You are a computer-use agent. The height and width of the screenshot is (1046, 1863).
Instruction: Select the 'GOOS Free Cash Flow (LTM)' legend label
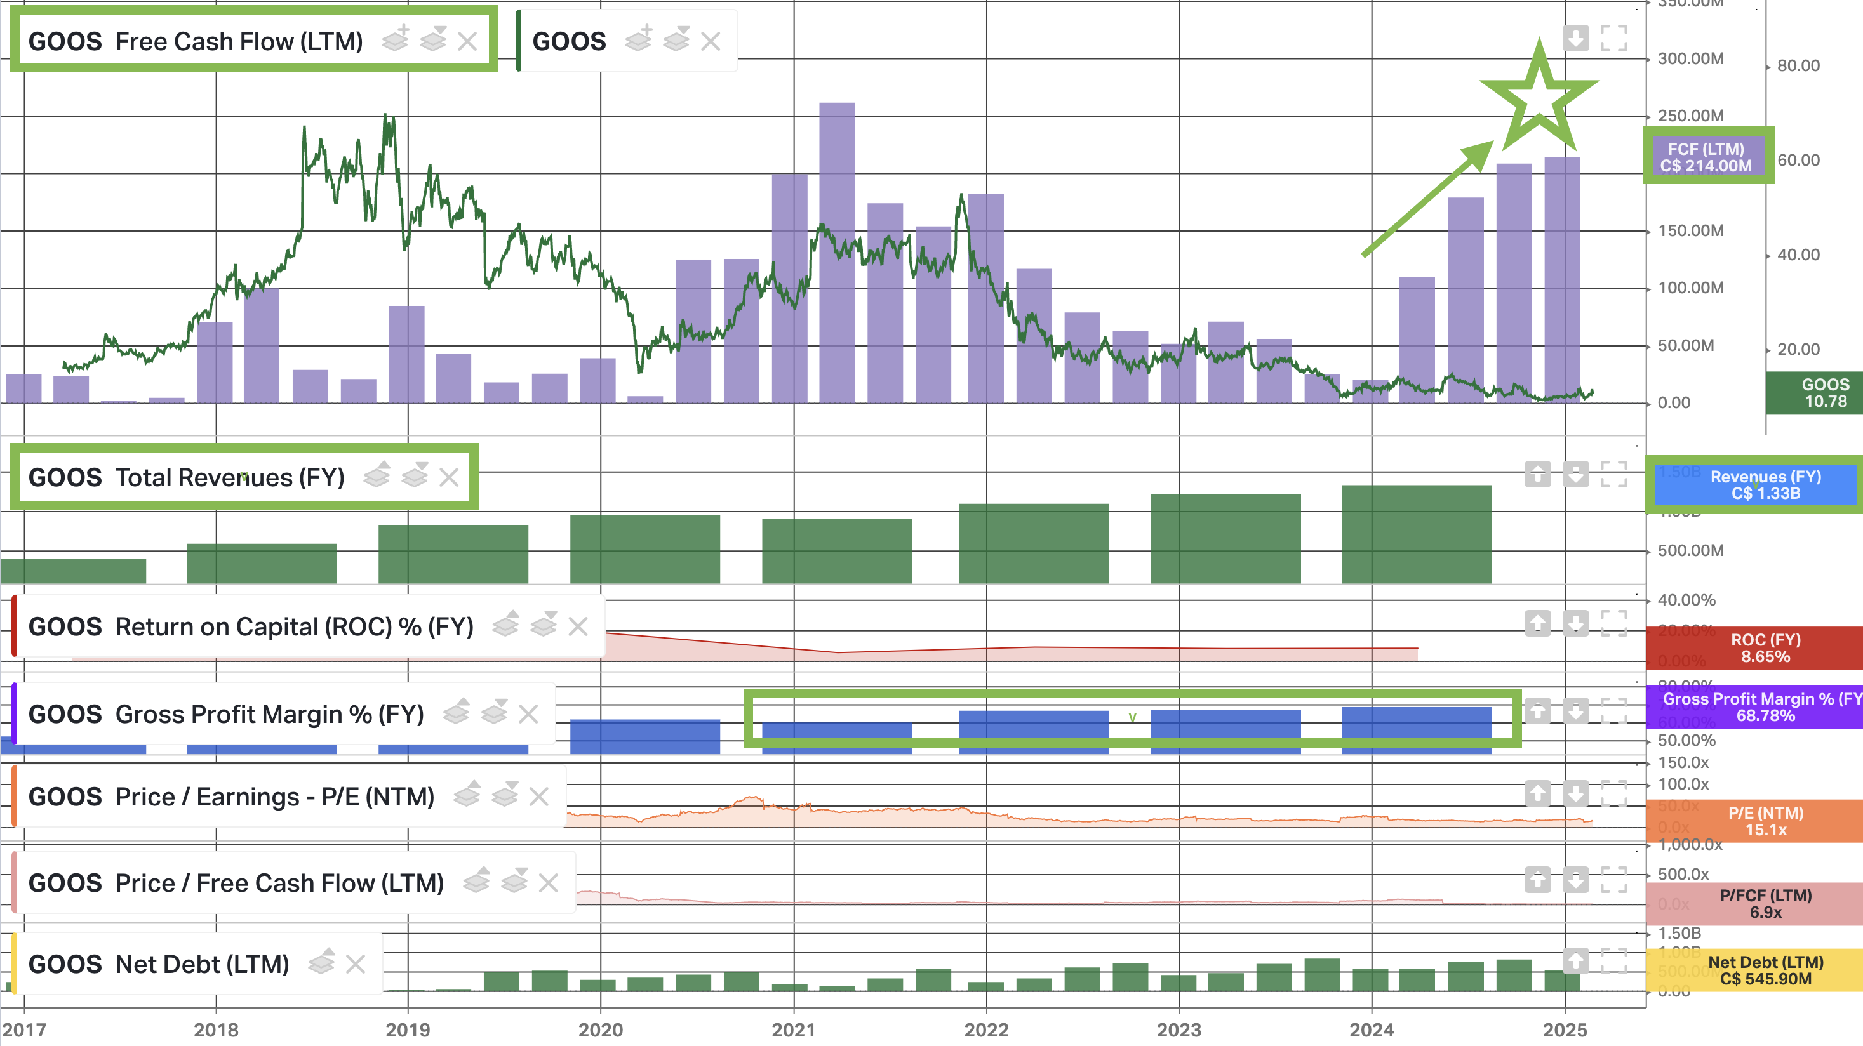point(196,41)
